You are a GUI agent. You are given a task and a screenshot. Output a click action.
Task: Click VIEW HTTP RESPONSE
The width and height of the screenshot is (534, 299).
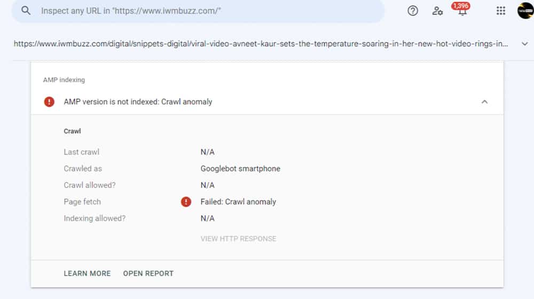pos(238,239)
